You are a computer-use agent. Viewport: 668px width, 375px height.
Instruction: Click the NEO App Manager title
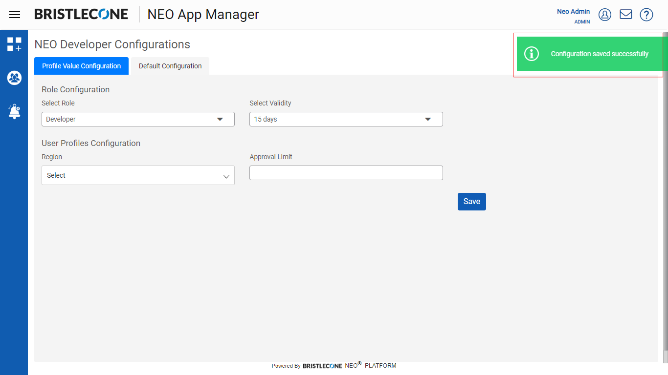click(x=203, y=15)
